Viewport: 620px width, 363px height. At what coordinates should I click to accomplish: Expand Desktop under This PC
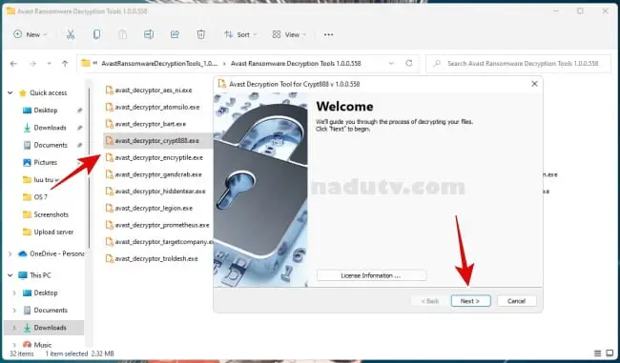coord(14,292)
